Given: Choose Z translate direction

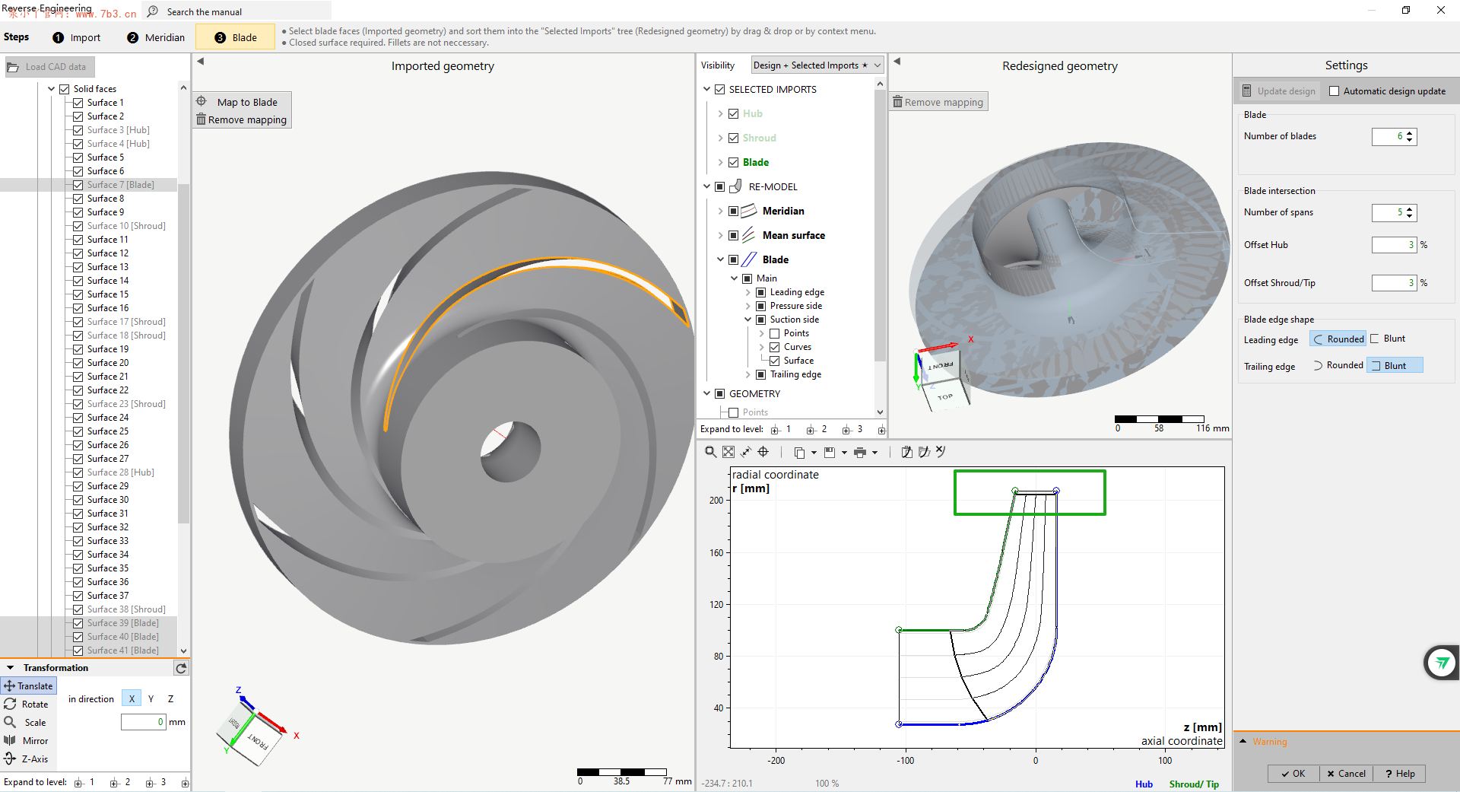Looking at the screenshot, I should (170, 699).
